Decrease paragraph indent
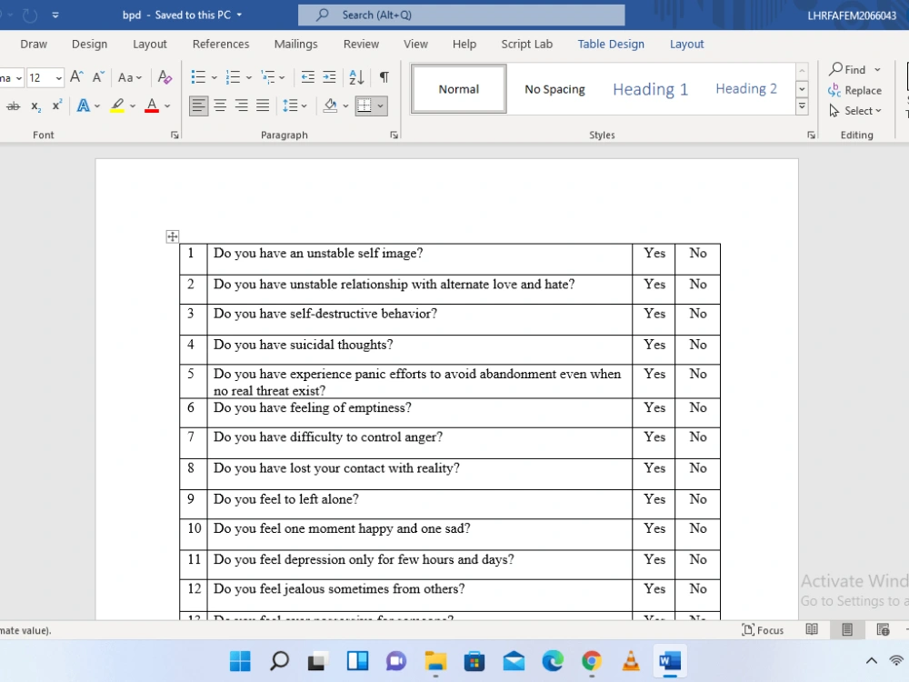The image size is (909, 682). pyautogui.click(x=308, y=77)
